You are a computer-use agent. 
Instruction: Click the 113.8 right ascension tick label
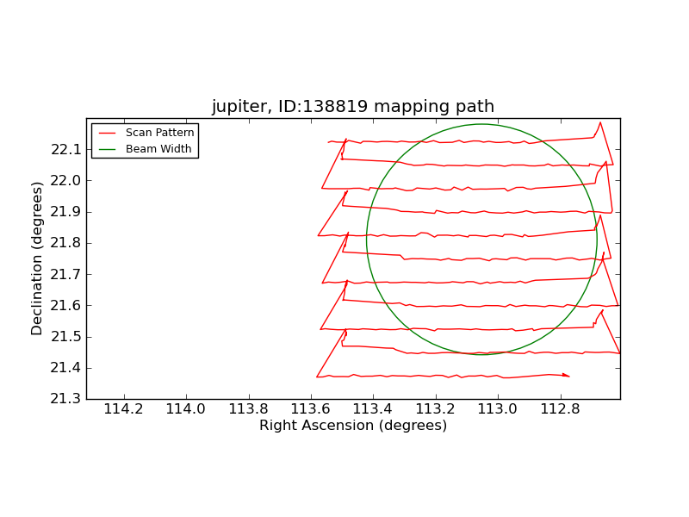coord(248,409)
